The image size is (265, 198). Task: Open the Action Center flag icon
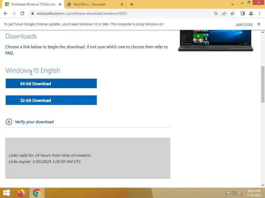[x=228, y=193]
